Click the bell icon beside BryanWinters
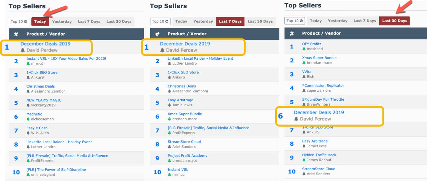 click(x=304, y=104)
